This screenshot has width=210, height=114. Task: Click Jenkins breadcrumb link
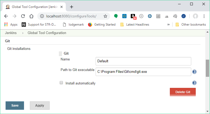(11, 33)
